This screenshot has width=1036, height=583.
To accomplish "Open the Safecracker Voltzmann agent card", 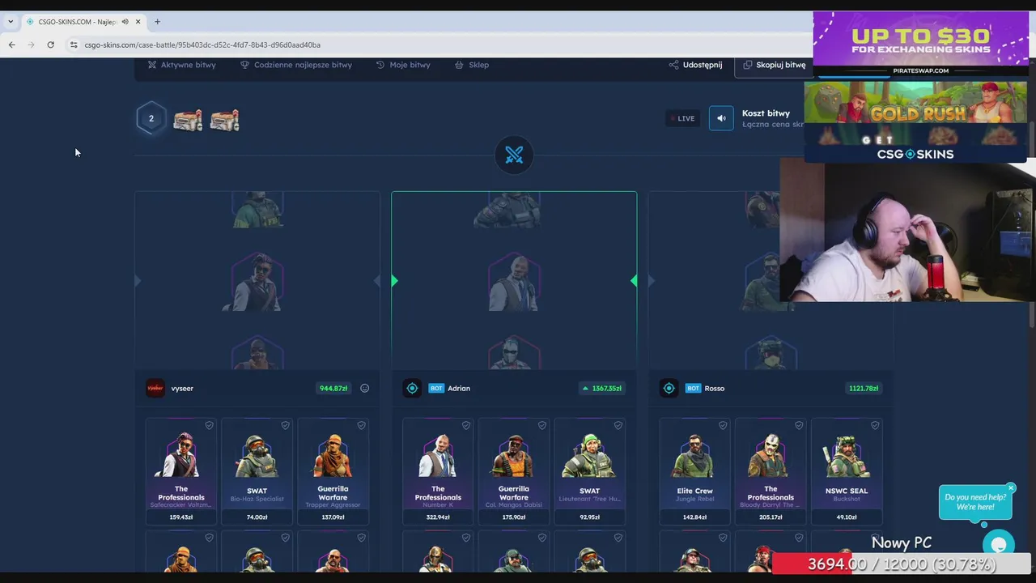I will pyautogui.click(x=181, y=471).
